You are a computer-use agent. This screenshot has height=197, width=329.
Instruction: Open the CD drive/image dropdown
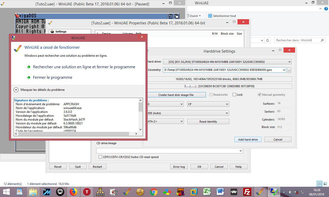tap(241, 151)
